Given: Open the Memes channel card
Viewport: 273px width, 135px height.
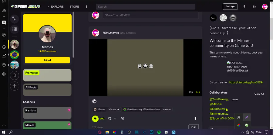Looking at the screenshot, I should click(x=47, y=125).
